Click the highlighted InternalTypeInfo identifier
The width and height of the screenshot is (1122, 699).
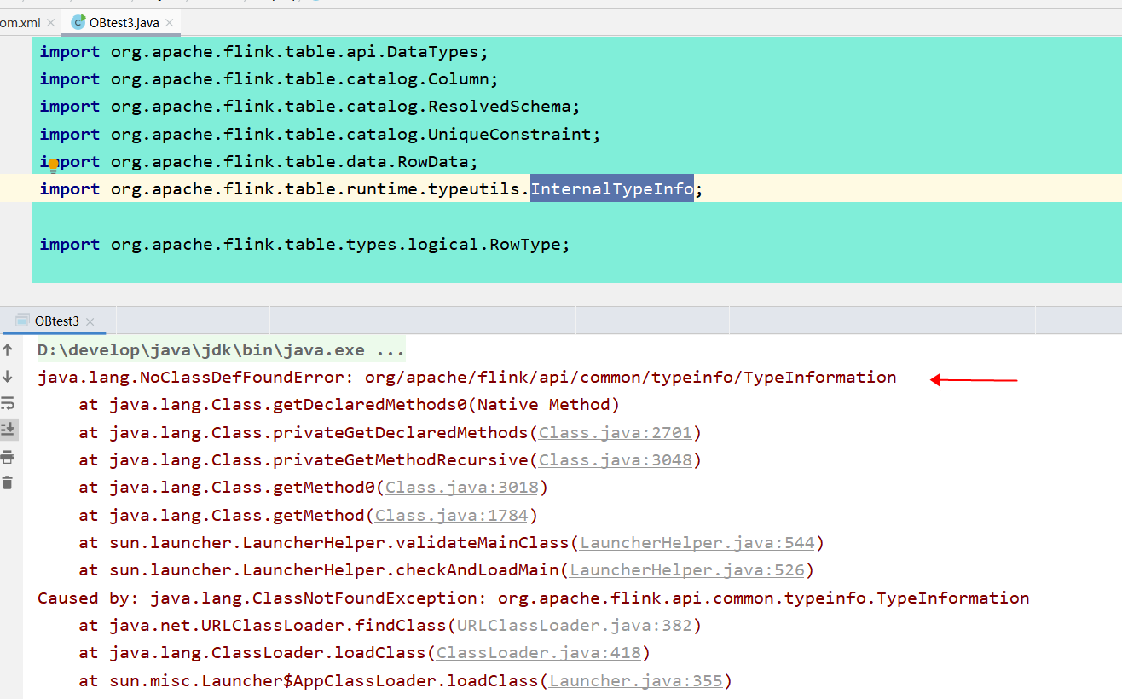point(611,188)
